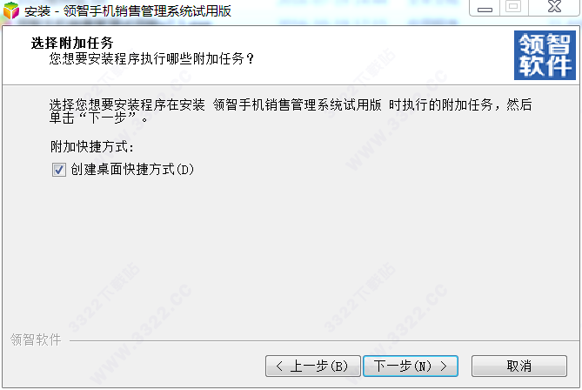Click the 选择附加任务 heading
582x390 pixels.
72,43
